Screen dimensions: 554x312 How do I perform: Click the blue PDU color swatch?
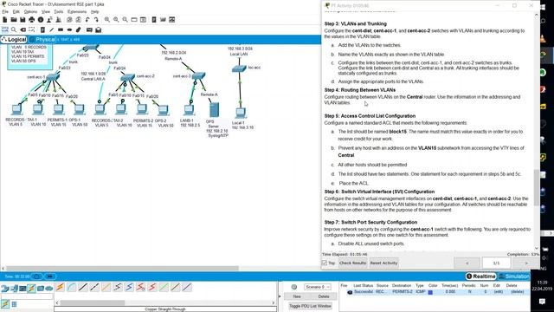click(430, 292)
